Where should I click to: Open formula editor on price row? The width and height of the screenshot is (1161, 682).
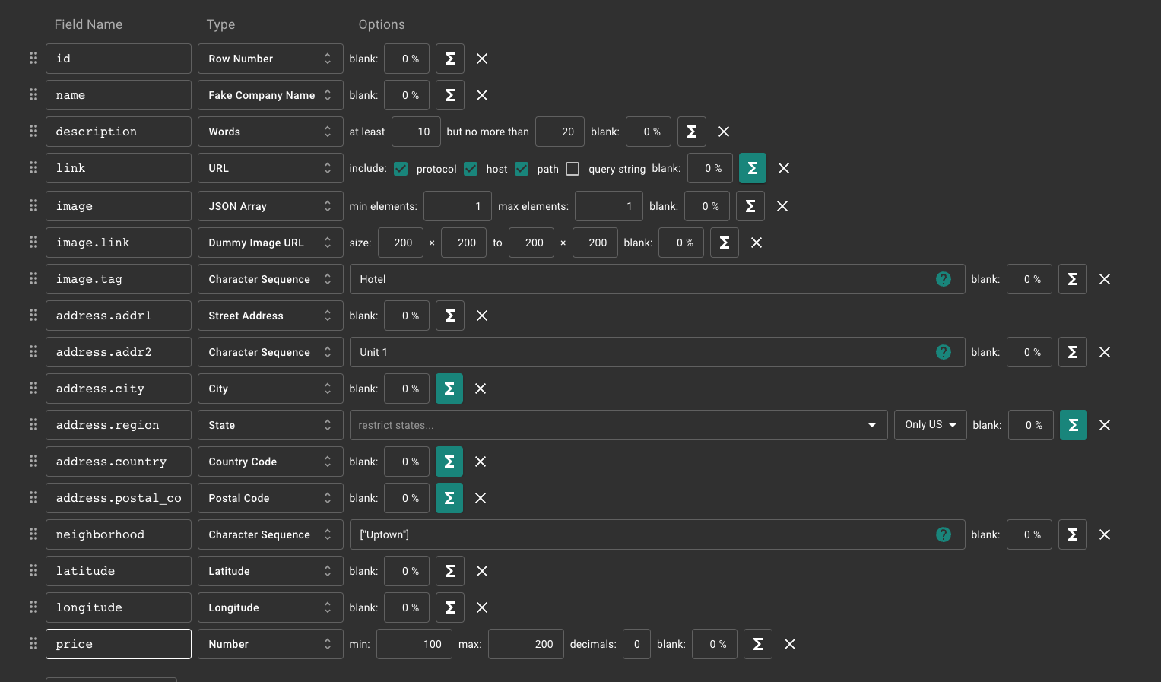pos(758,644)
